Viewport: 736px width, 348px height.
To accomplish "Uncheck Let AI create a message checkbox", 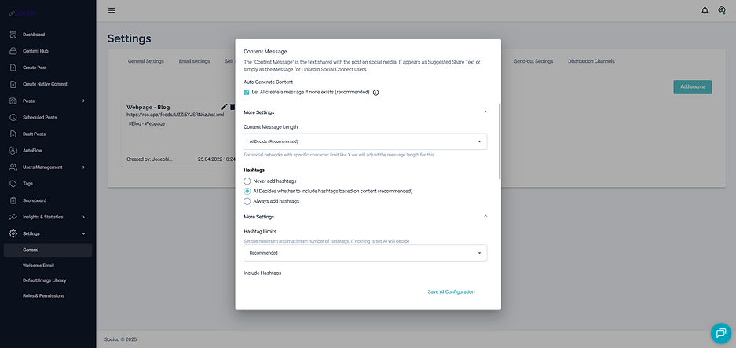I will pyautogui.click(x=247, y=92).
